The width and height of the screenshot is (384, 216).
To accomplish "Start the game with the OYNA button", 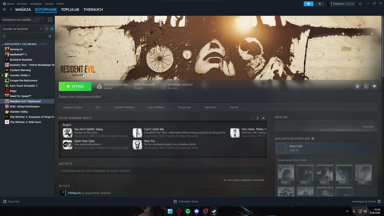I will [x=75, y=86].
